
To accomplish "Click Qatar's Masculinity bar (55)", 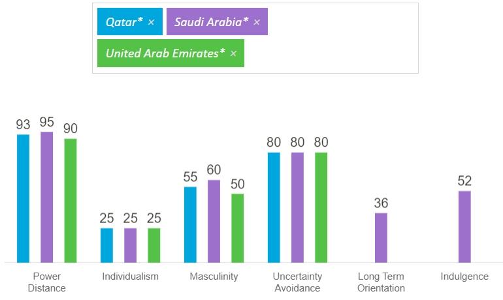I will click(190, 224).
